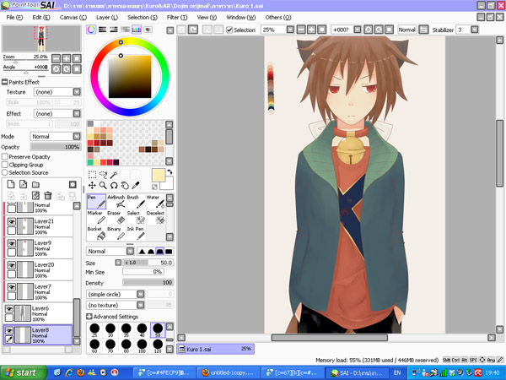Viewport: 506px width, 380px height.
Task: Pick the rotate view tool
Action: (114, 186)
